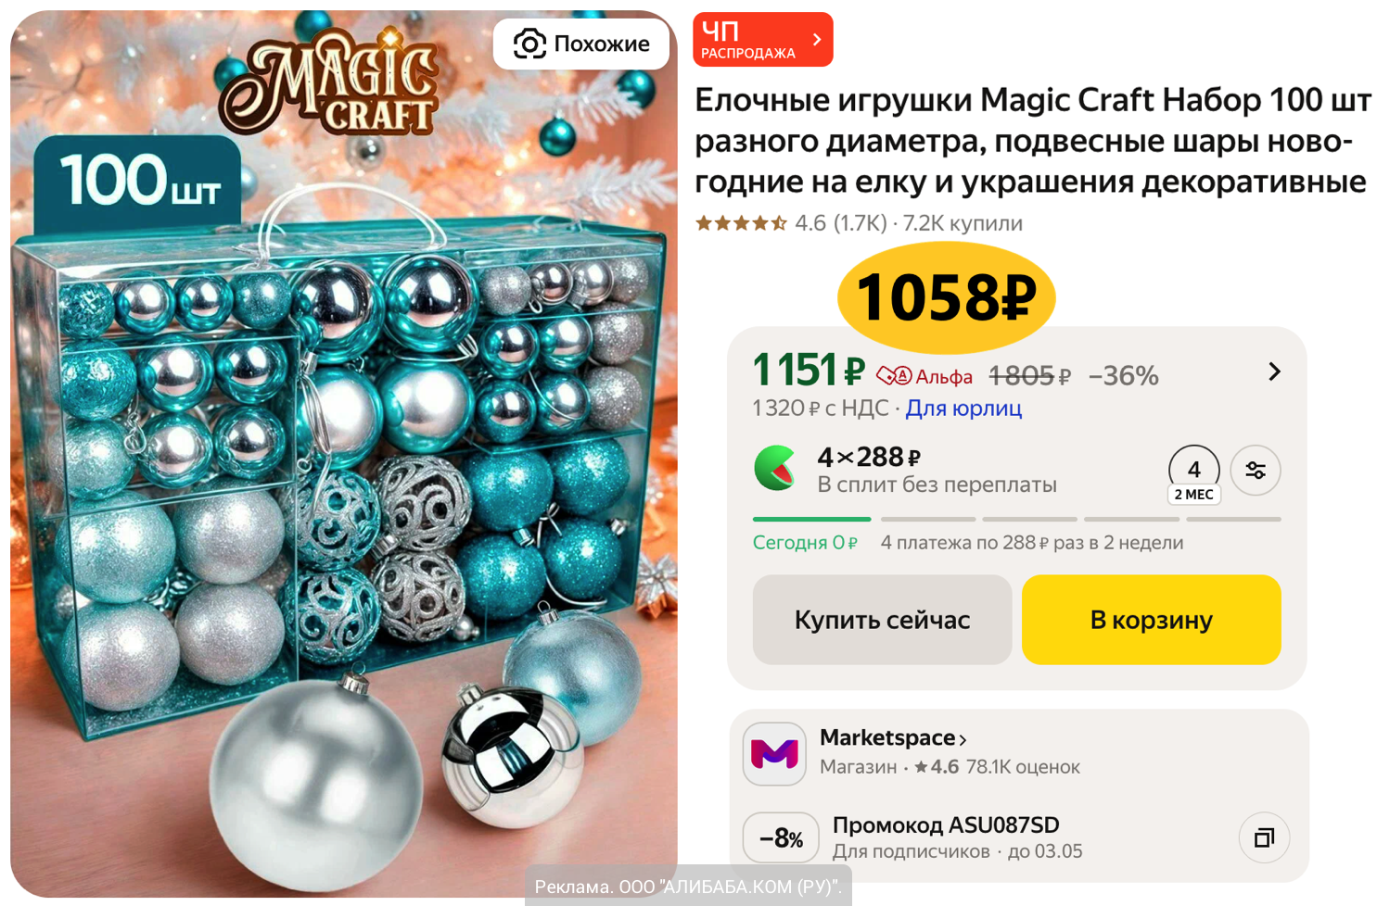Click the Купить сейчас button

tap(882, 620)
